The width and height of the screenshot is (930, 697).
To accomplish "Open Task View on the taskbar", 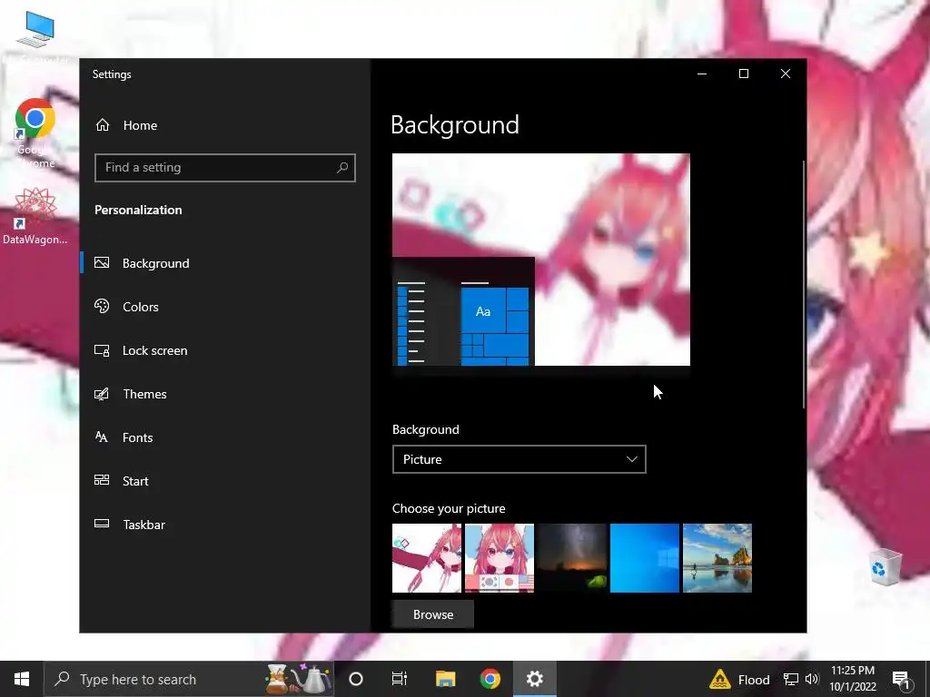I will tap(400, 679).
